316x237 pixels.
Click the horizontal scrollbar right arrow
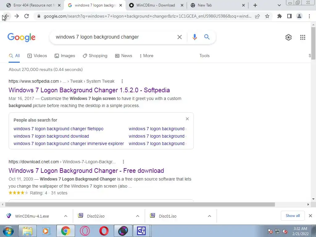308,204
